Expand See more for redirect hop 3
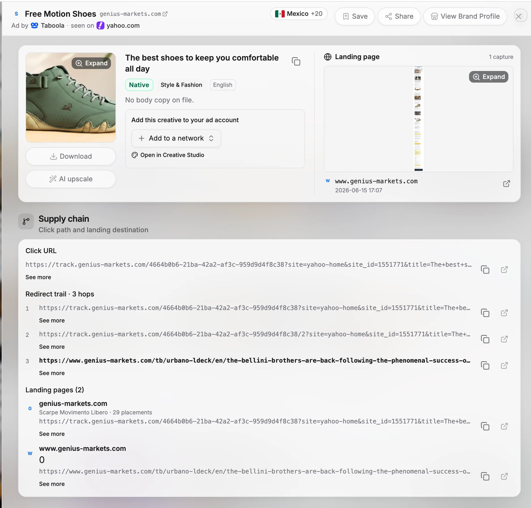The height and width of the screenshot is (508, 531). pos(52,373)
